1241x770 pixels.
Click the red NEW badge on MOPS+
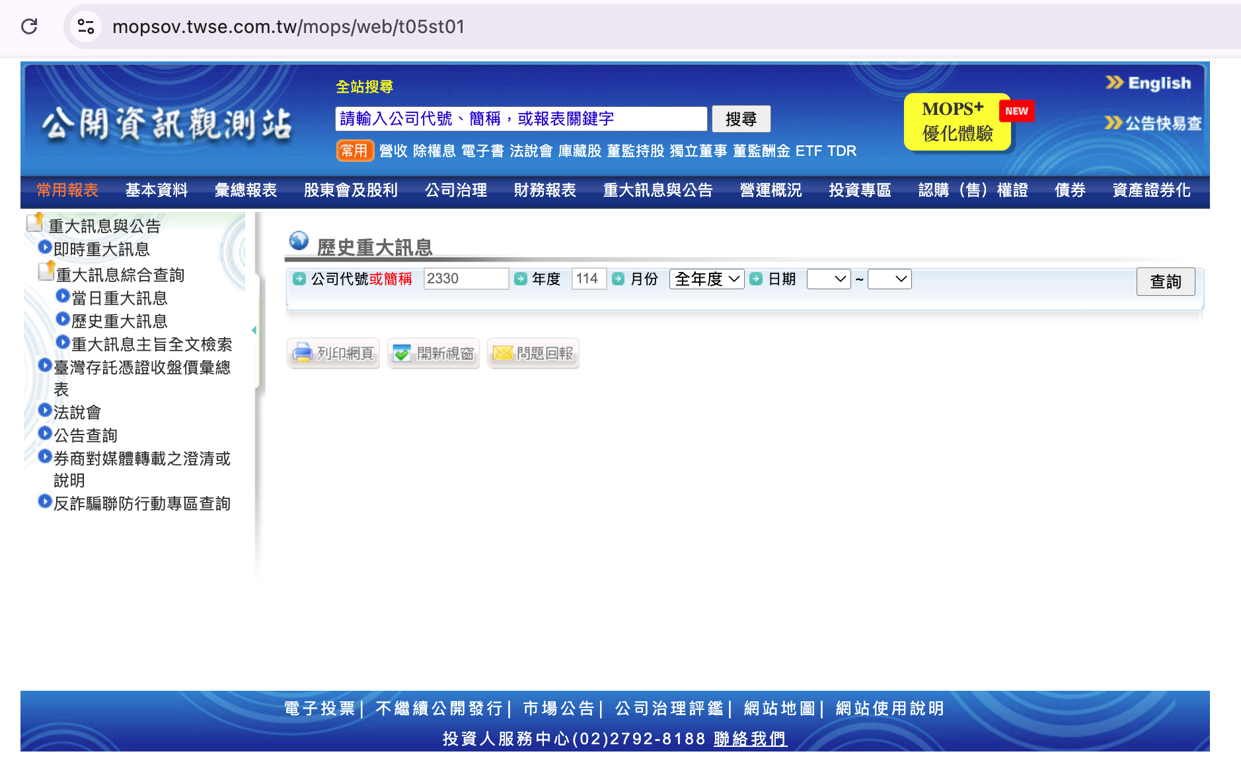coord(1016,111)
